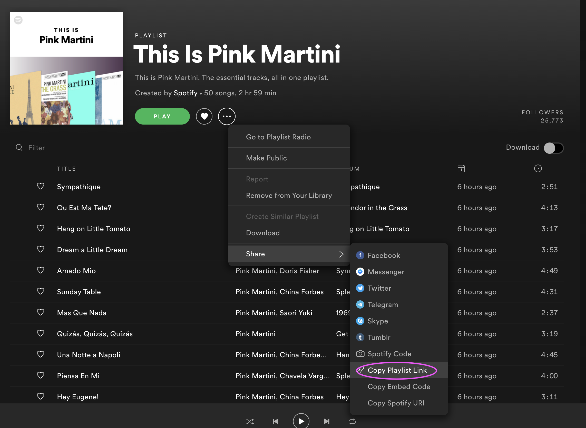The image size is (586, 428).
Task: Choose Copy Playlist Link
Action: [397, 370]
